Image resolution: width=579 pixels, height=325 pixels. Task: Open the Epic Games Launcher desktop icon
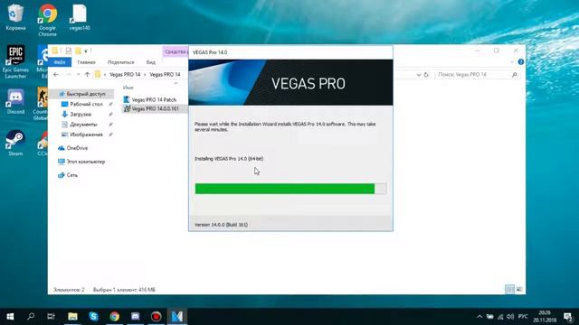[x=15, y=62]
